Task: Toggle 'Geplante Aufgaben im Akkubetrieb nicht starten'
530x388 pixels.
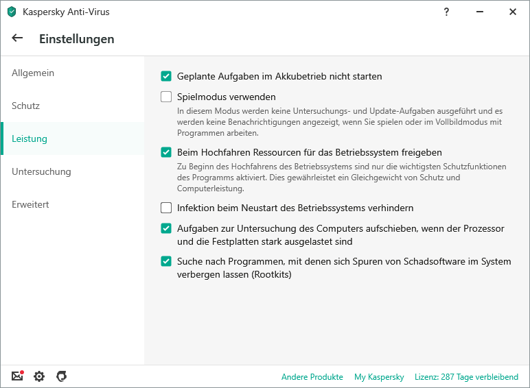Action: tap(166, 77)
